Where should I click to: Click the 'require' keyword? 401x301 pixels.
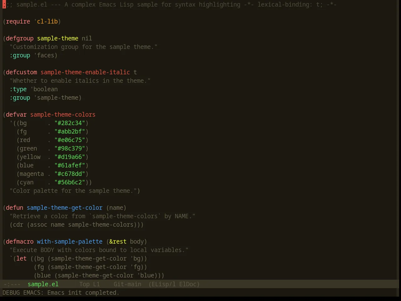(x=18, y=21)
